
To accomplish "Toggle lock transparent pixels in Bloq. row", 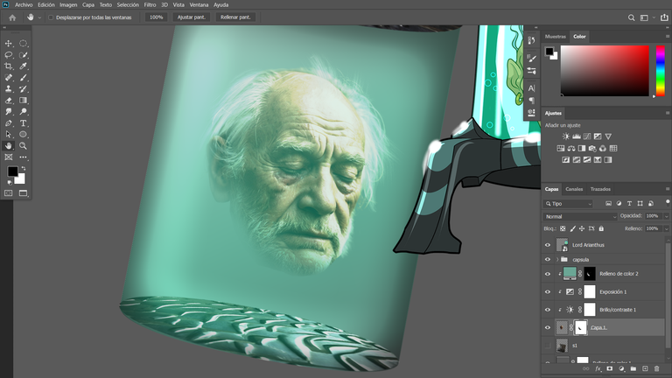I will [x=563, y=228].
